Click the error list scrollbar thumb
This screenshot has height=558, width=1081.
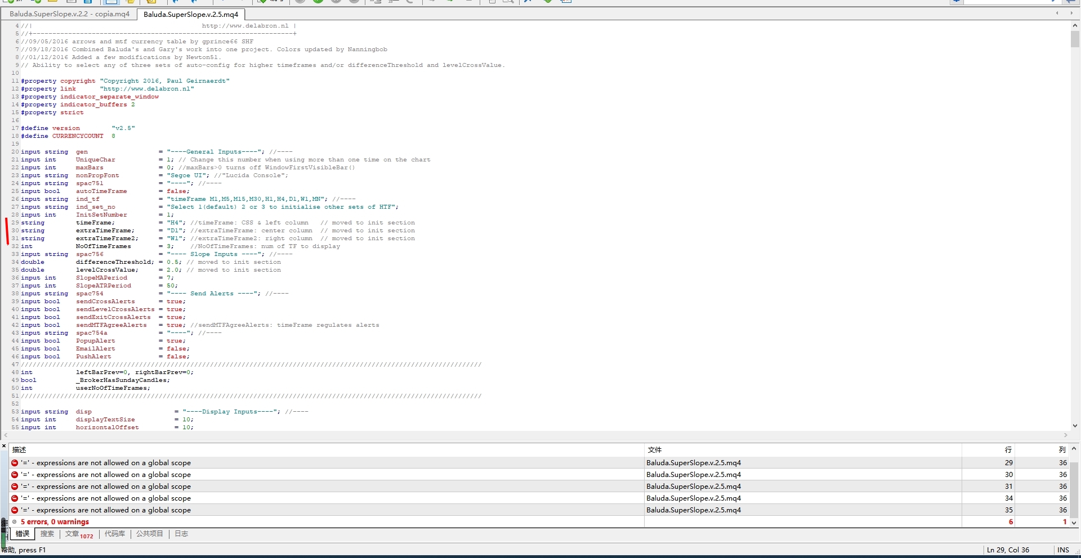point(1074,489)
